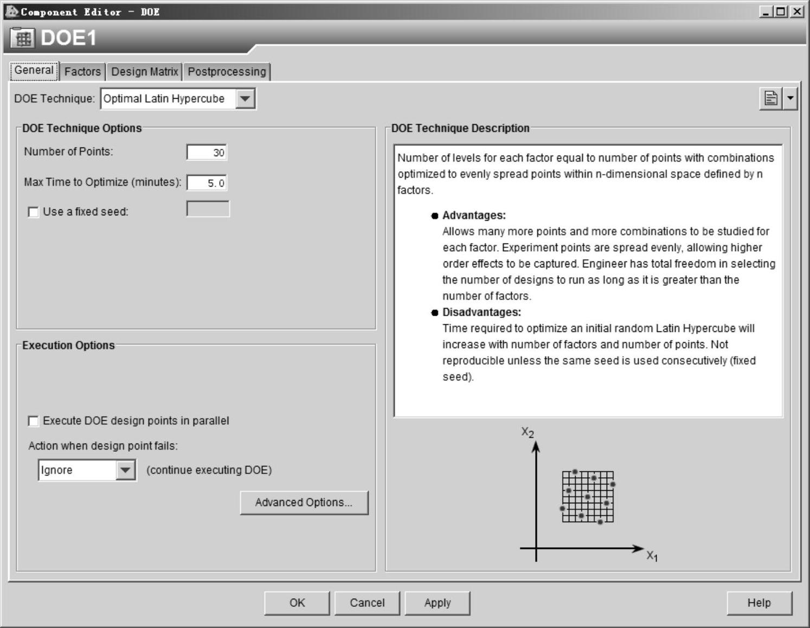
Task: Click the document view icon at top right
Action: coord(770,98)
